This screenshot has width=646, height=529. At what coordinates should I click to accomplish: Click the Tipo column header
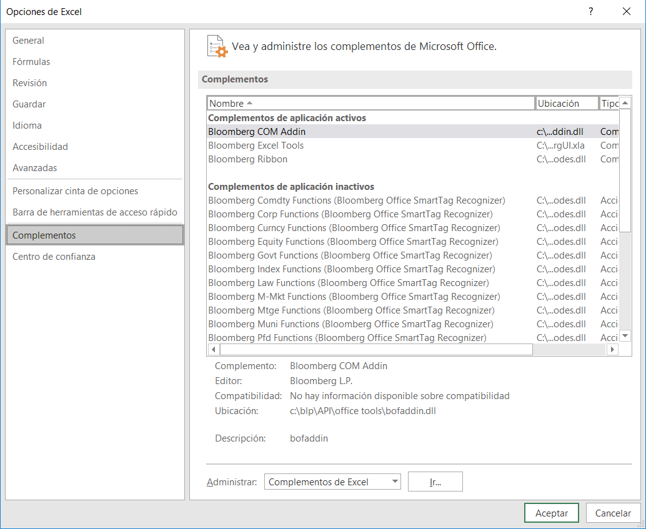point(609,104)
